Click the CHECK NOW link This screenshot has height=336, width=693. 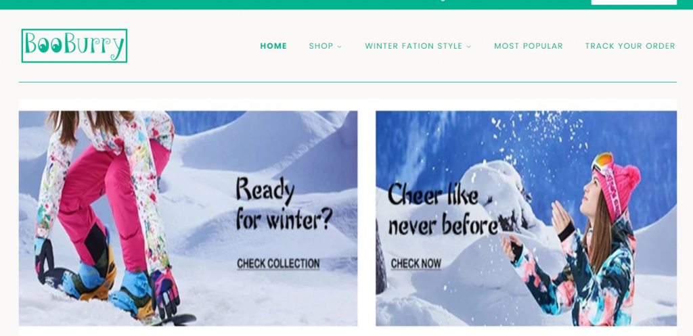pos(416,264)
